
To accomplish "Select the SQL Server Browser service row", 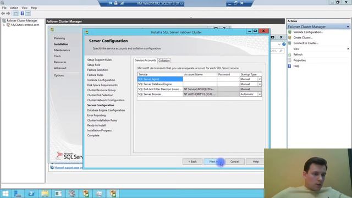I will [x=160, y=94].
